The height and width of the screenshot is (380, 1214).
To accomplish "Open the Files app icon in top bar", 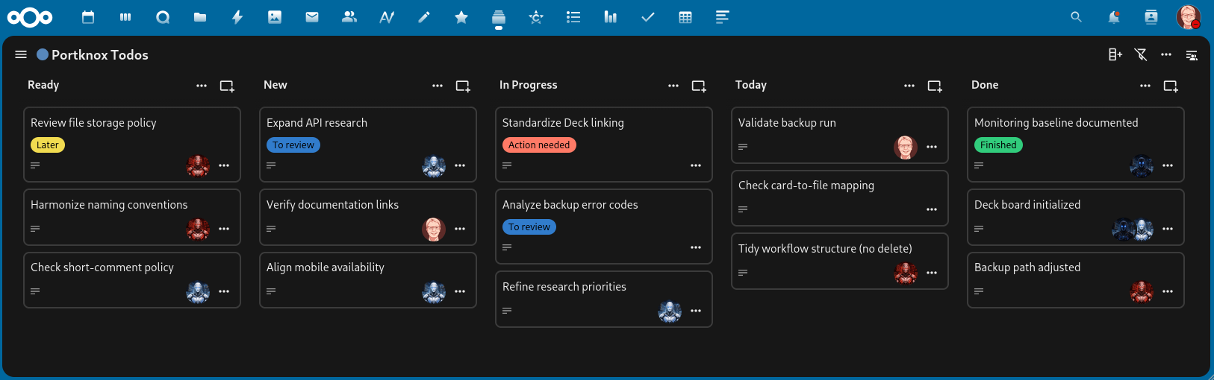I will point(200,17).
